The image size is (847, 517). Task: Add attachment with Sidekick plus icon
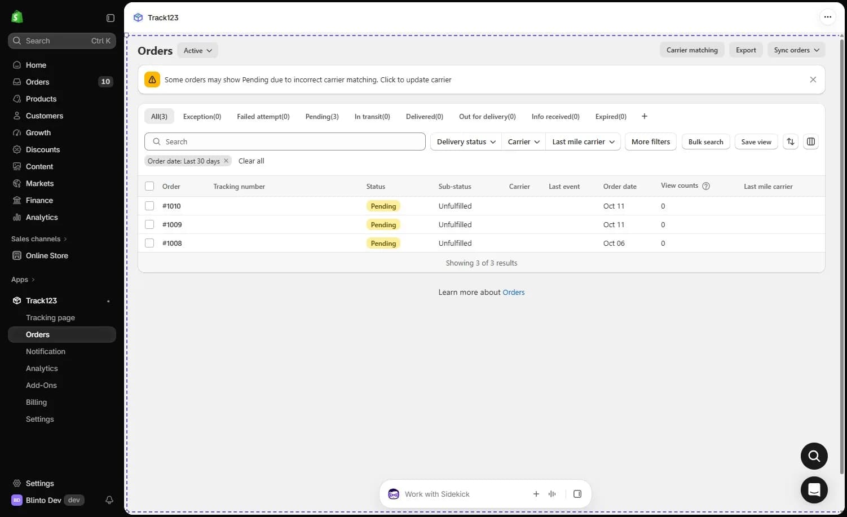(536, 494)
